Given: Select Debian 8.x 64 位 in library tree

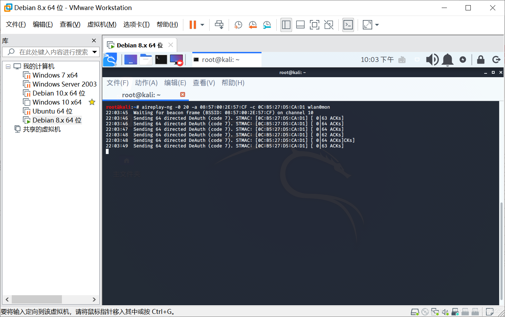Looking at the screenshot, I should [x=57, y=120].
